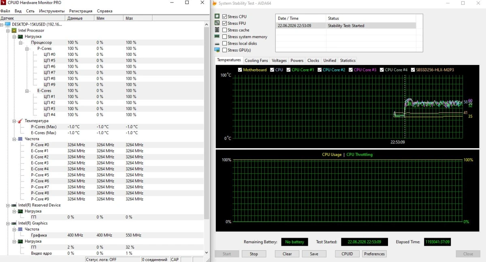Click the Stress cache chip icon
The height and width of the screenshot is (262, 486).
click(x=217, y=30)
